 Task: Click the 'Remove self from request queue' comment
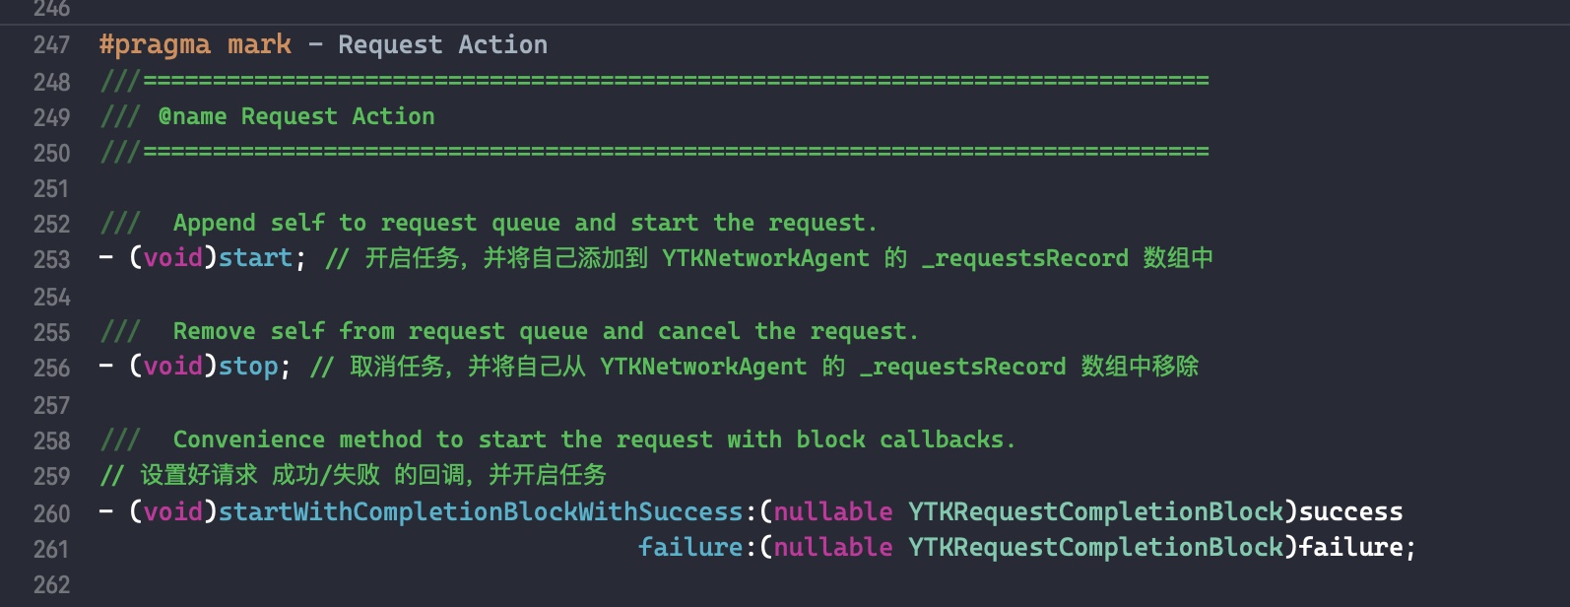coord(545,331)
